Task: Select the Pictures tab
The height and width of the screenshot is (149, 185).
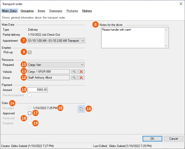Action: (x=72, y=11)
